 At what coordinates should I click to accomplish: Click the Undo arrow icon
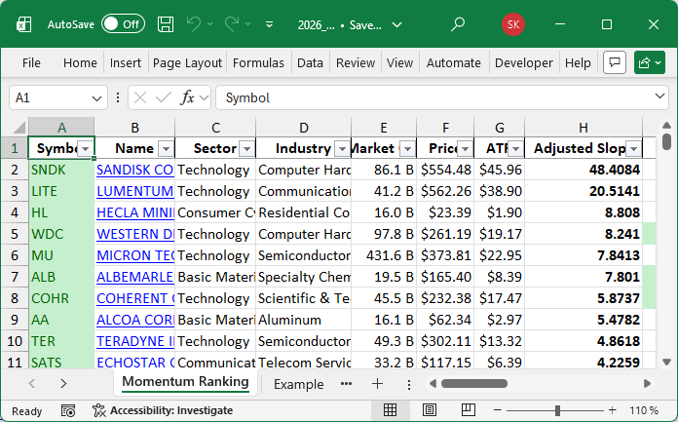[194, 23]
